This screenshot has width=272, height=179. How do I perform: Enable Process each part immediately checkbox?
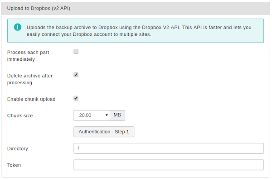pos(76,51)
